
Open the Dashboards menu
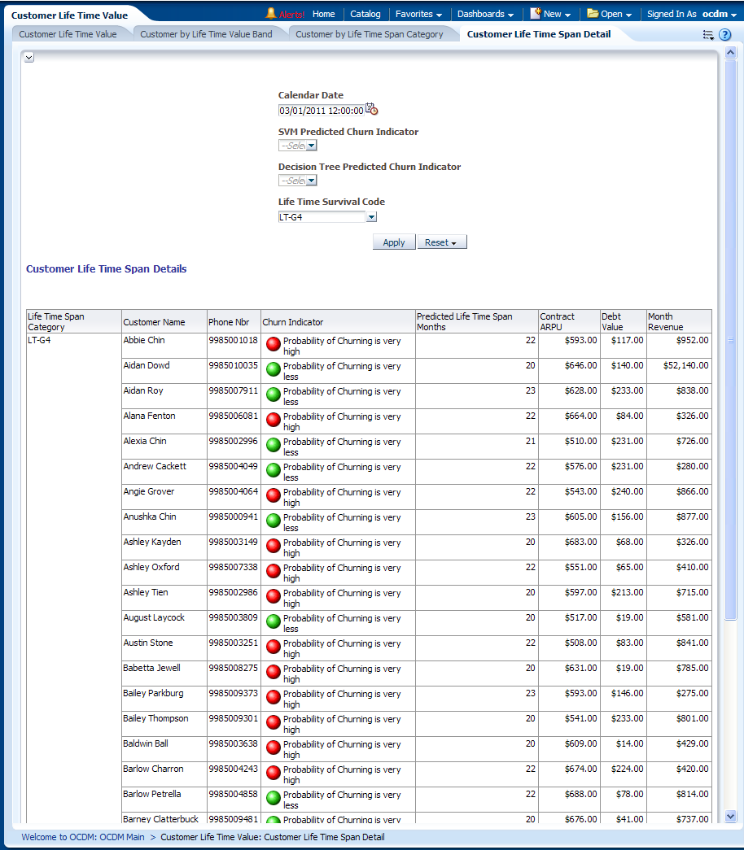[485, 14]
